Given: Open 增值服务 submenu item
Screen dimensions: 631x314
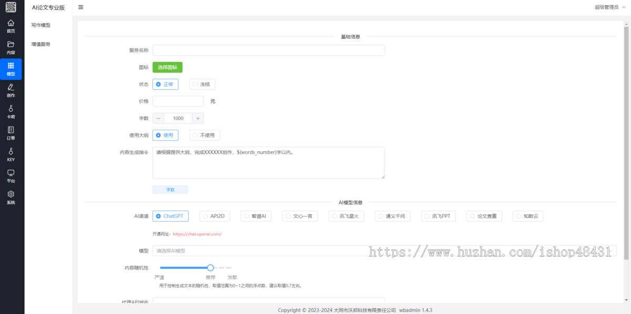Looking at the screenshot, I should coord(41,44).
